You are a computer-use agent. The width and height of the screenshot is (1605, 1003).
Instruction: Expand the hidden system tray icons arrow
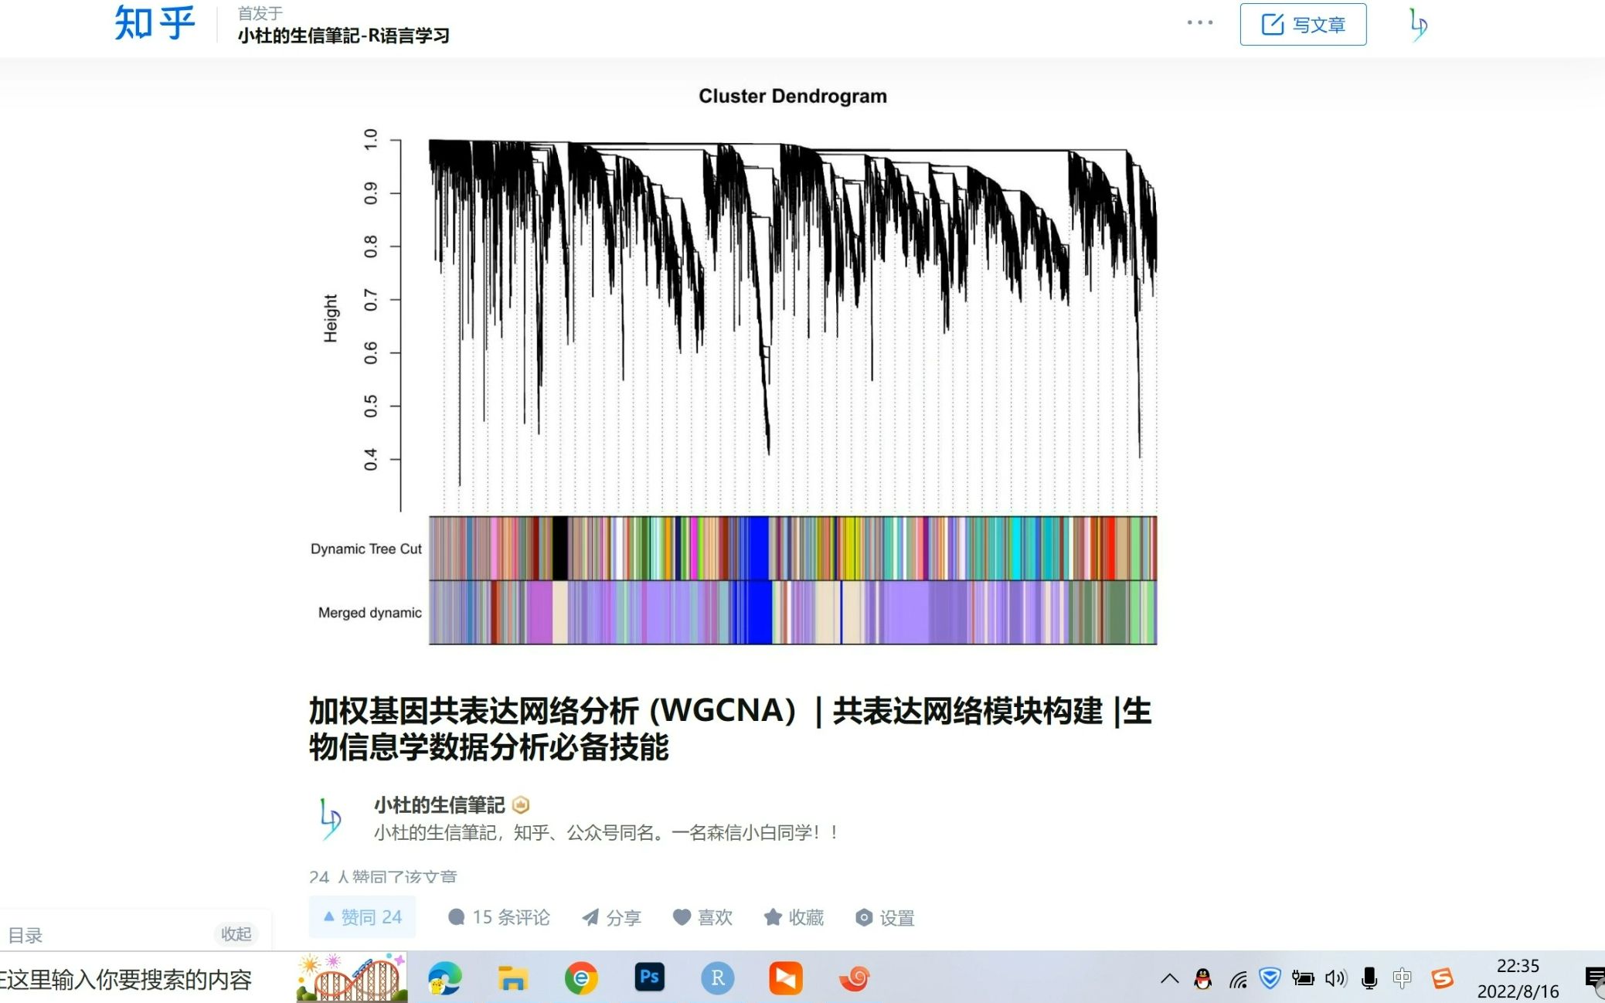[x=1169, y=979]
